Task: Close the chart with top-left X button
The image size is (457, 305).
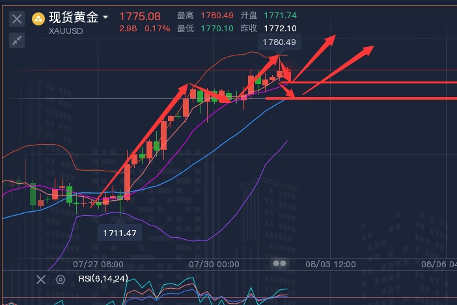Action: (17, 19)
